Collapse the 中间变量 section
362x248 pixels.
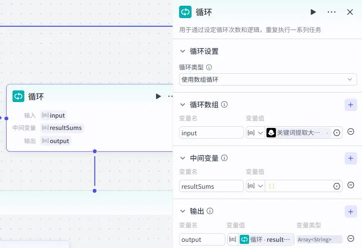pyautogui.click(x=183, y=158)
